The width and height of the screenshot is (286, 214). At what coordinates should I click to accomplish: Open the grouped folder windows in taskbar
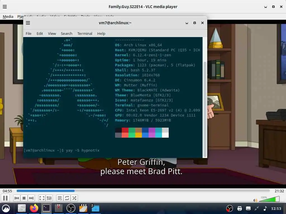point(95,208)
